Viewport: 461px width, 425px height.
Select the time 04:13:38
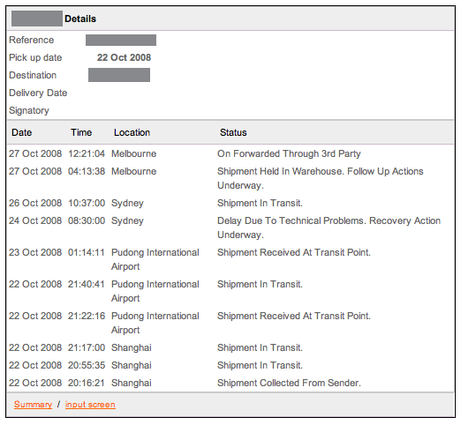click(x=87, y=171)
